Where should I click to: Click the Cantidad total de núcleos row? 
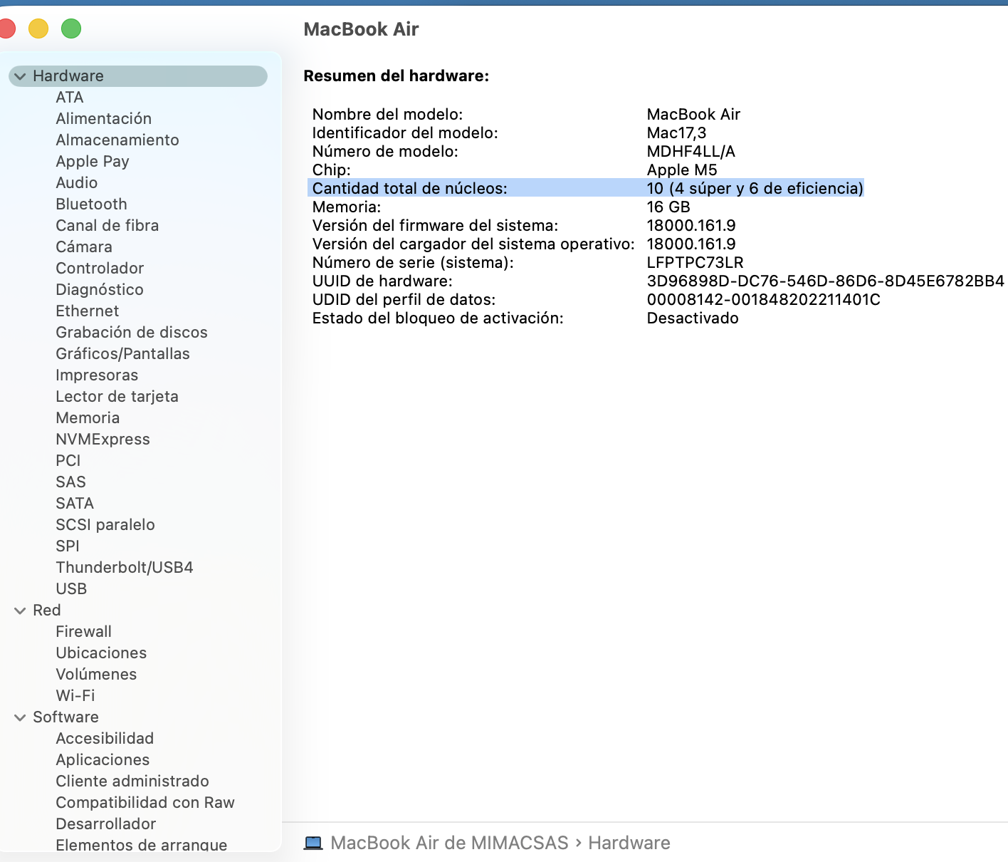[x=587, y=189]
